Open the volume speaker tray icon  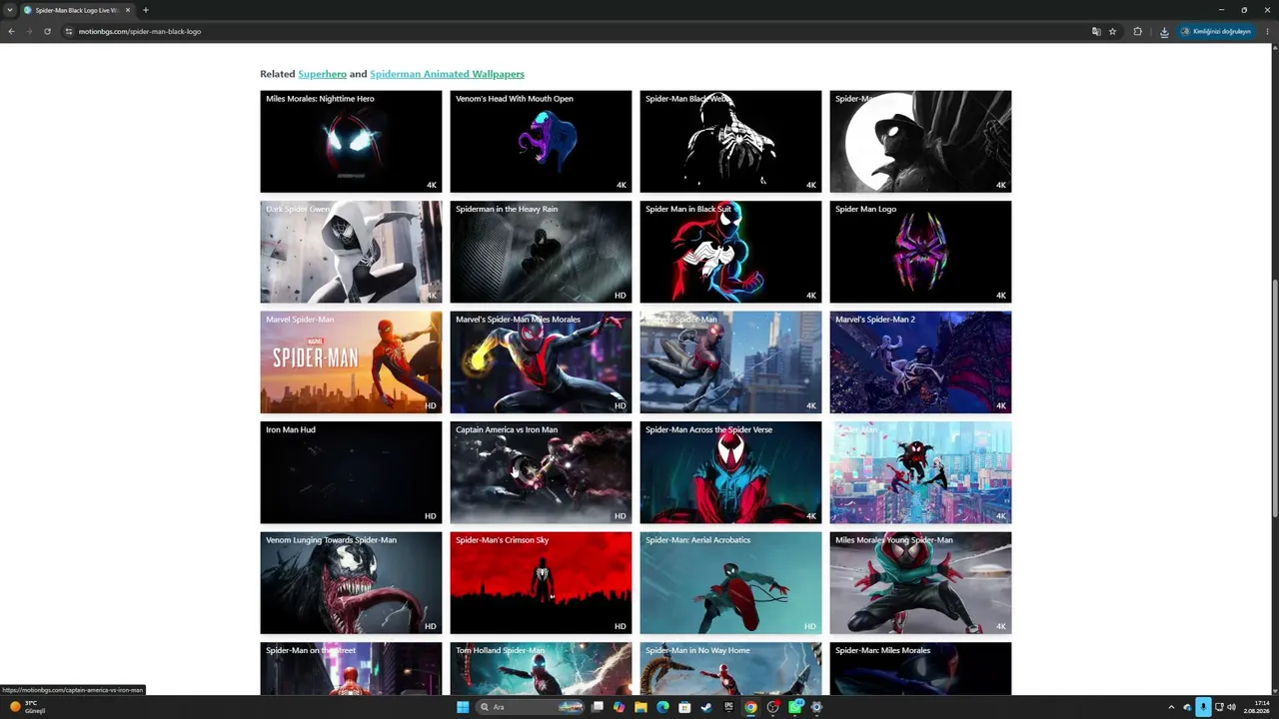pyautogui.click(x=1231, y=707)
